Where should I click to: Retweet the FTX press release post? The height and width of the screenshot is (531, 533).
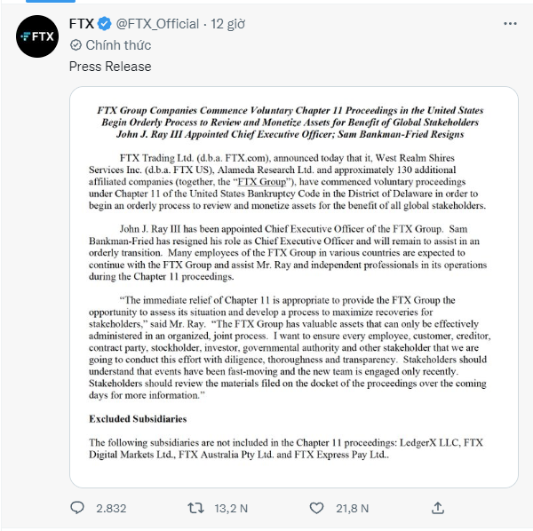click(x=195, y=508)
